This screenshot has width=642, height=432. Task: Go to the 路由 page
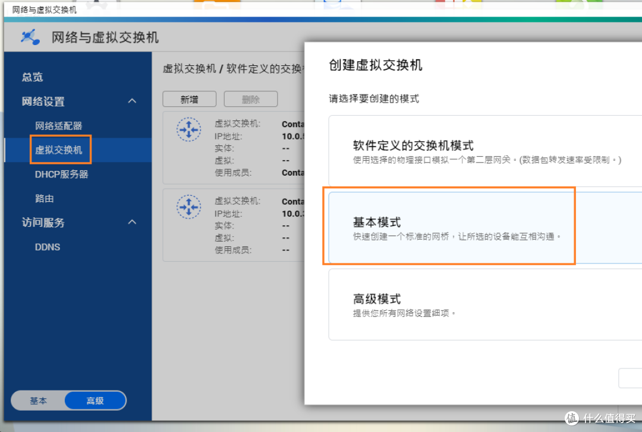44,199
